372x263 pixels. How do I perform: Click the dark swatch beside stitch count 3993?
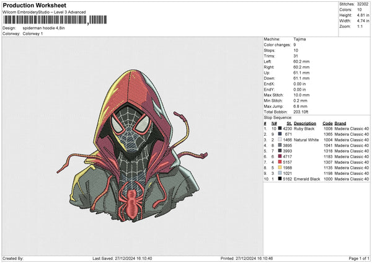280,151
